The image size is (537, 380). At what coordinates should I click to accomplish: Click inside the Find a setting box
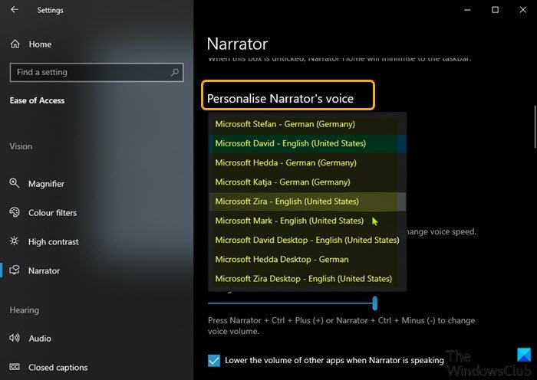[88, 72]
